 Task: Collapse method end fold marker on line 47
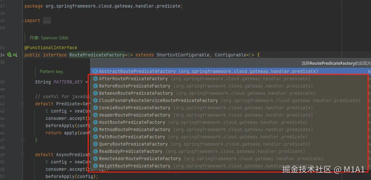23,140
